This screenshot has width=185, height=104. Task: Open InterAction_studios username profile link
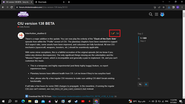point(35,34)
